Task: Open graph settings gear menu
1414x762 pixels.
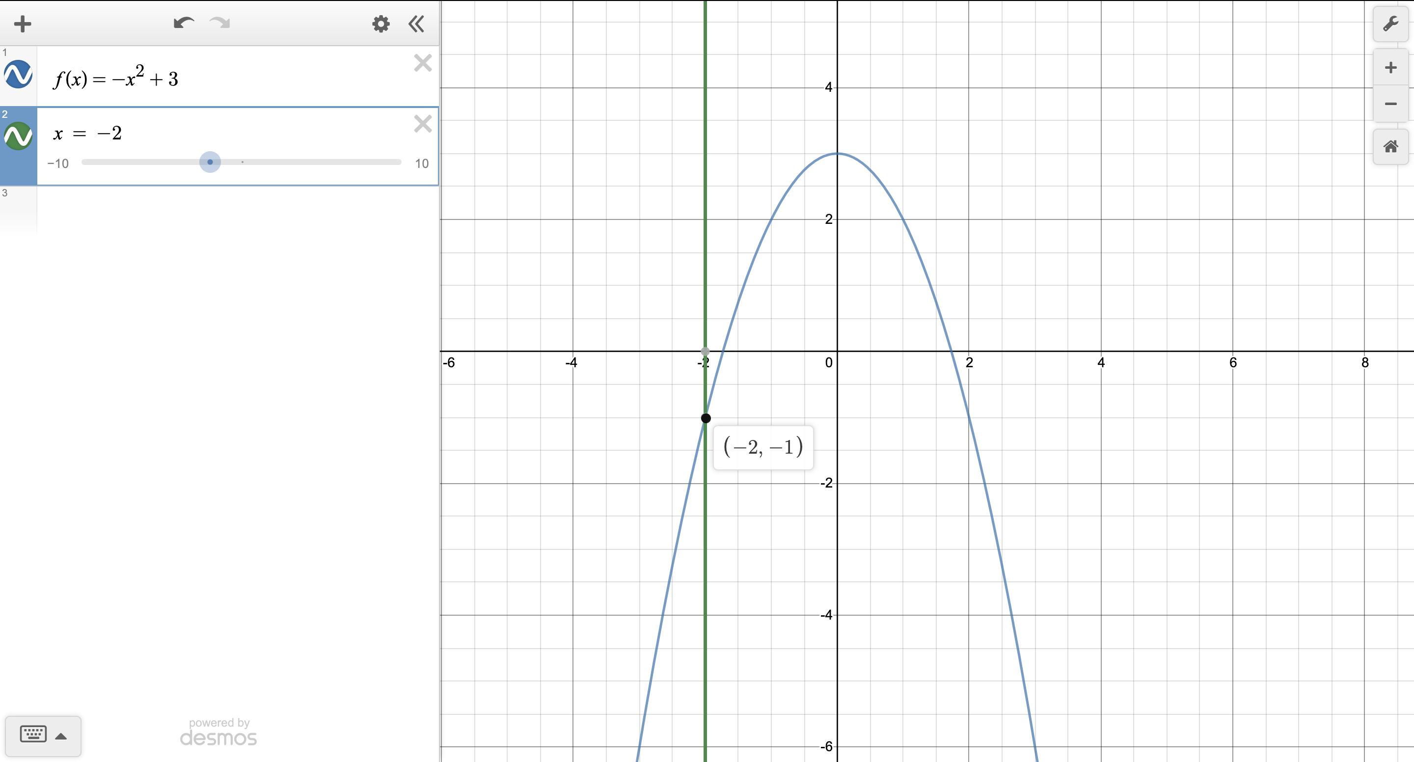Action: tap(381, 24)
